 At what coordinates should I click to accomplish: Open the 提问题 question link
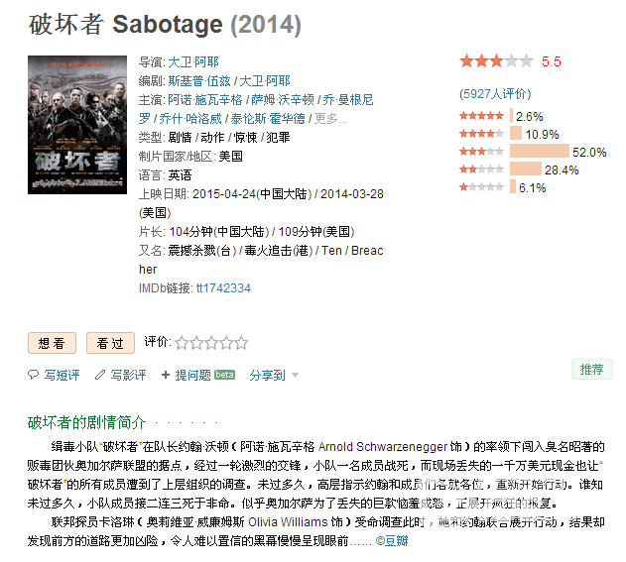192,375
